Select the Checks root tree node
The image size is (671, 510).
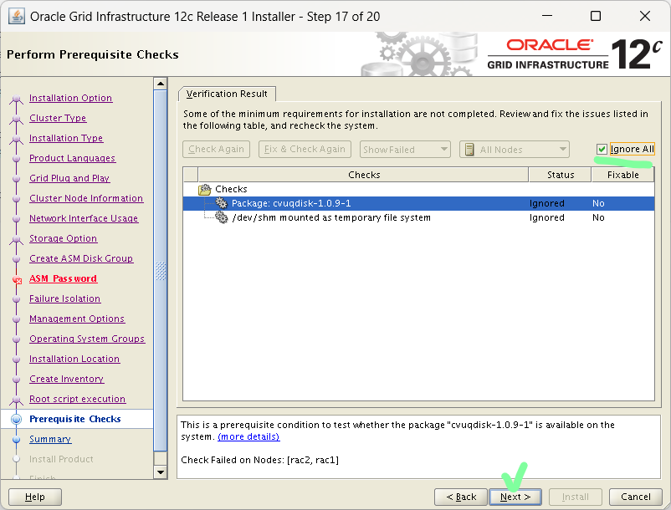coord(231,190)
